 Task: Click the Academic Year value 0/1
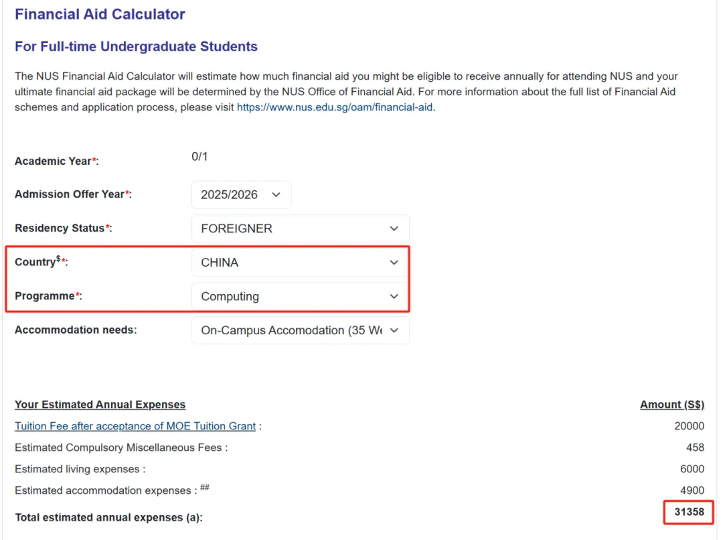(x=199, y=157)
